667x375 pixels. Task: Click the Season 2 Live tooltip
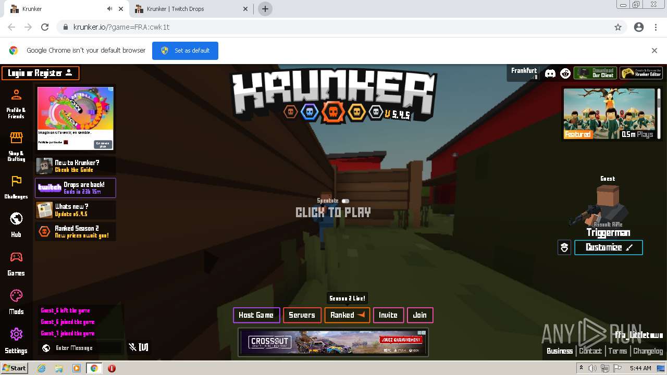pos(347,298)
